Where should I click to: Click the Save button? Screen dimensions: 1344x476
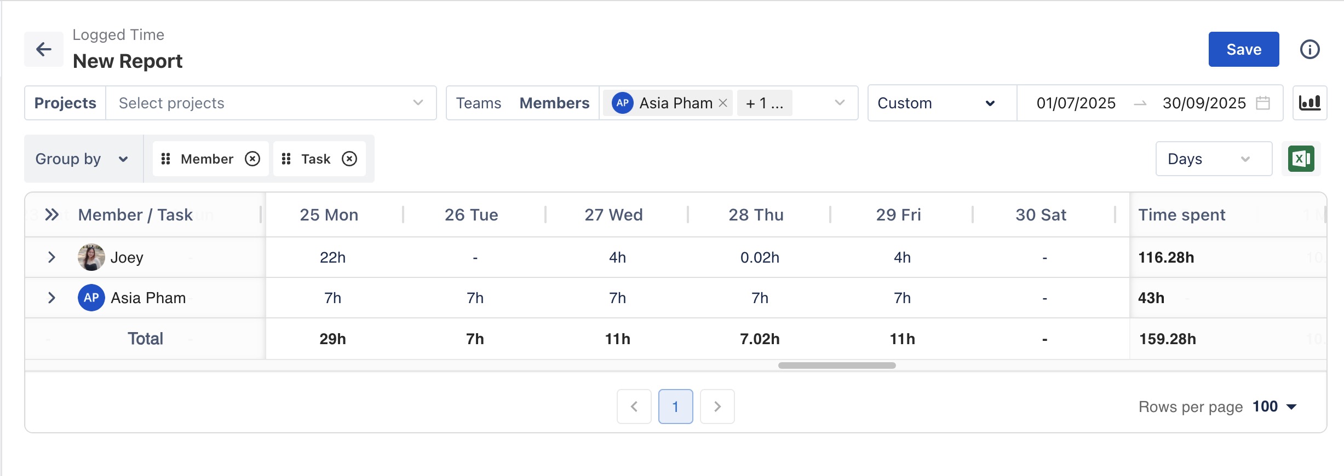point(1243,49)
